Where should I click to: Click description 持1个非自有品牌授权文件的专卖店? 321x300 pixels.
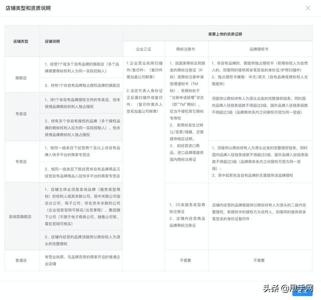(x=82, y=103)
